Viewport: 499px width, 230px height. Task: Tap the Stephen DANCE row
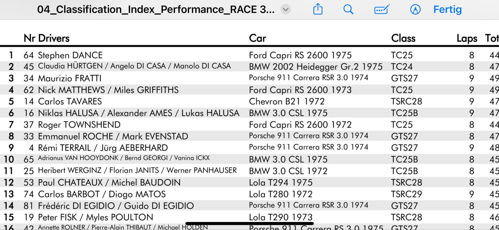click(x=249, y=55)
